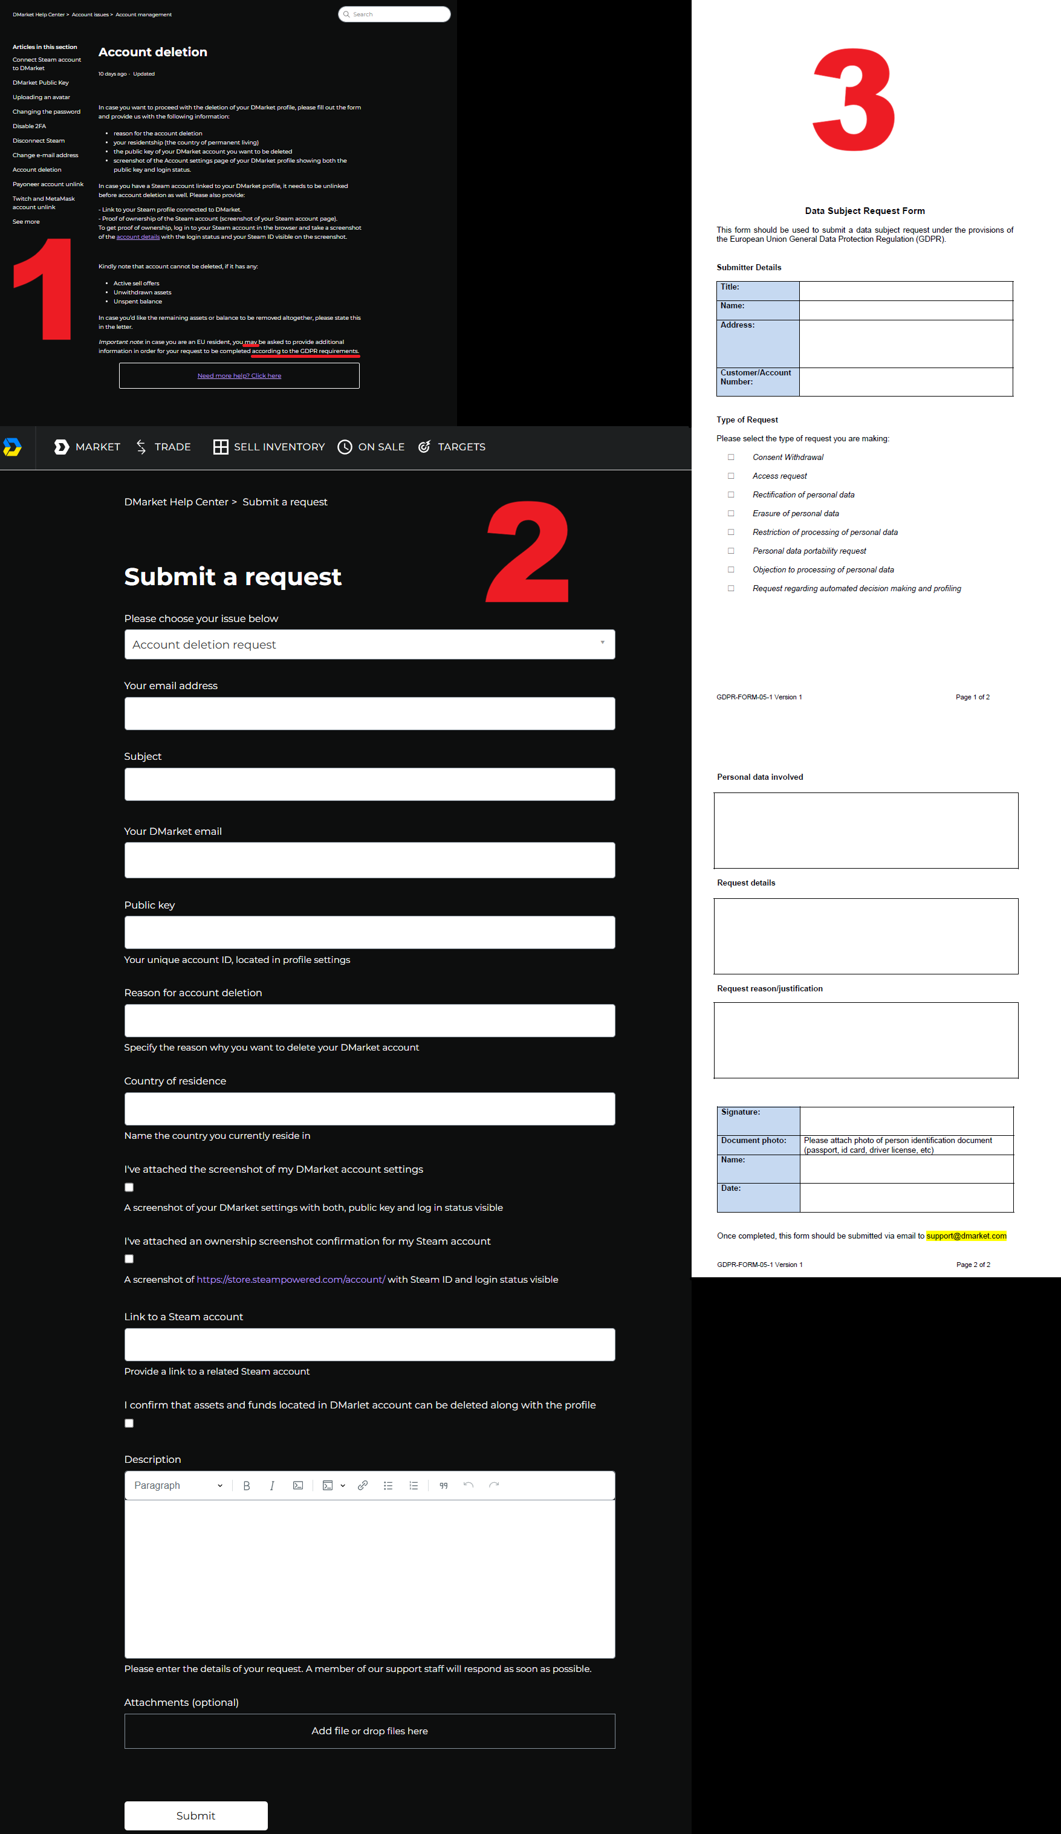Screen dimensions: 1061x1834
Task: Open Connect Steam account to DMarket article
Action: tap(47, 64)
